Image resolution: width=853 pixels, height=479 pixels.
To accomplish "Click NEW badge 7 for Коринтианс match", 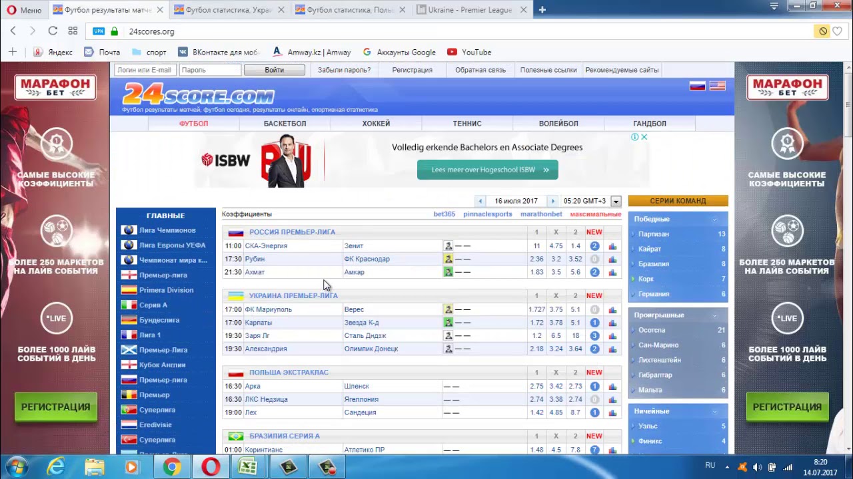I will pos(594,450).
